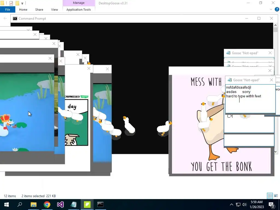Image resolution: width=280 pixels, height=210 pixels.
Task: Switch to the Share ribbon tab
Action: [x=39, y=10]
